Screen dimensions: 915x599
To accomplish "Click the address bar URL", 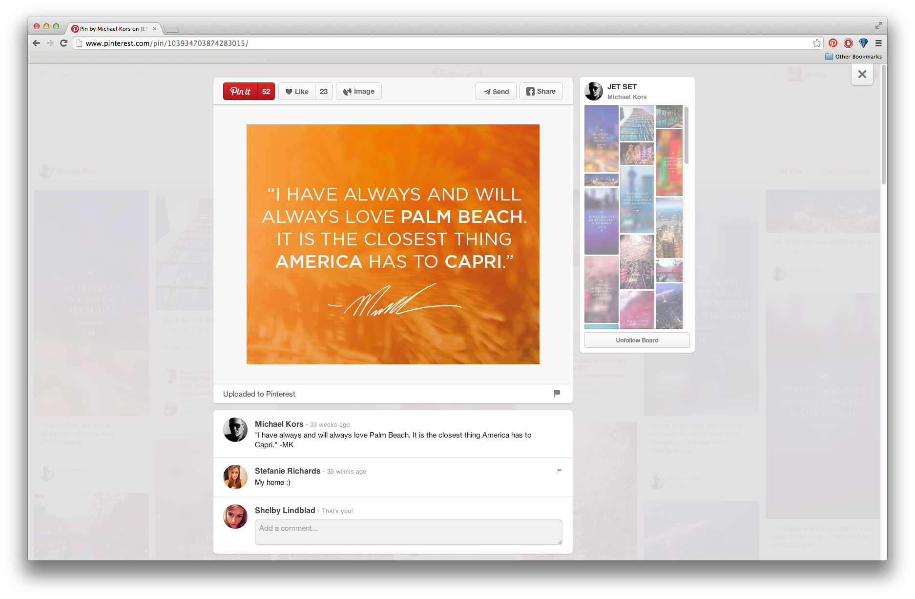I will pos(167,43).
